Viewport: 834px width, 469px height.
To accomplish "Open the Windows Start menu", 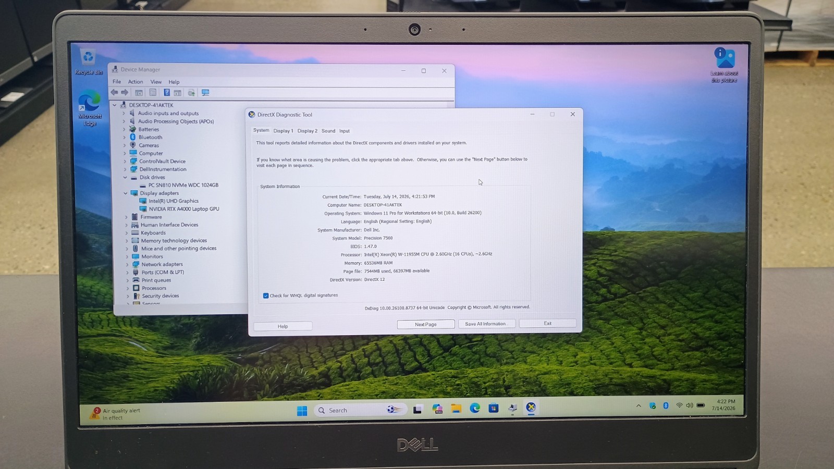I will point(302,411).
